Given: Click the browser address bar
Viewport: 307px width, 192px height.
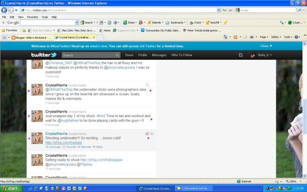Looking at the screenshot, I should pos(118,10).
